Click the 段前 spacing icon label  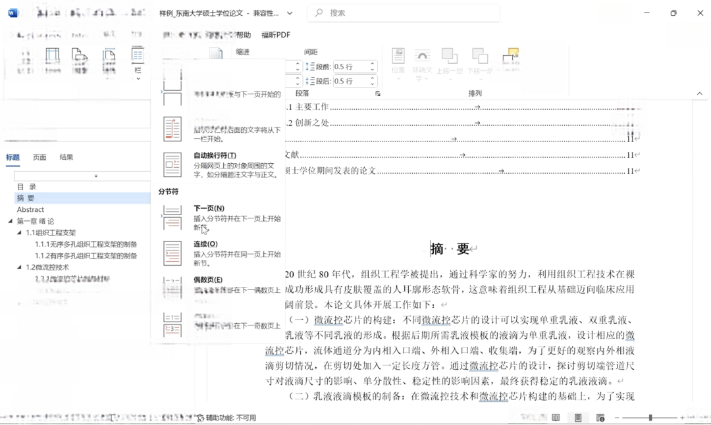319,66
